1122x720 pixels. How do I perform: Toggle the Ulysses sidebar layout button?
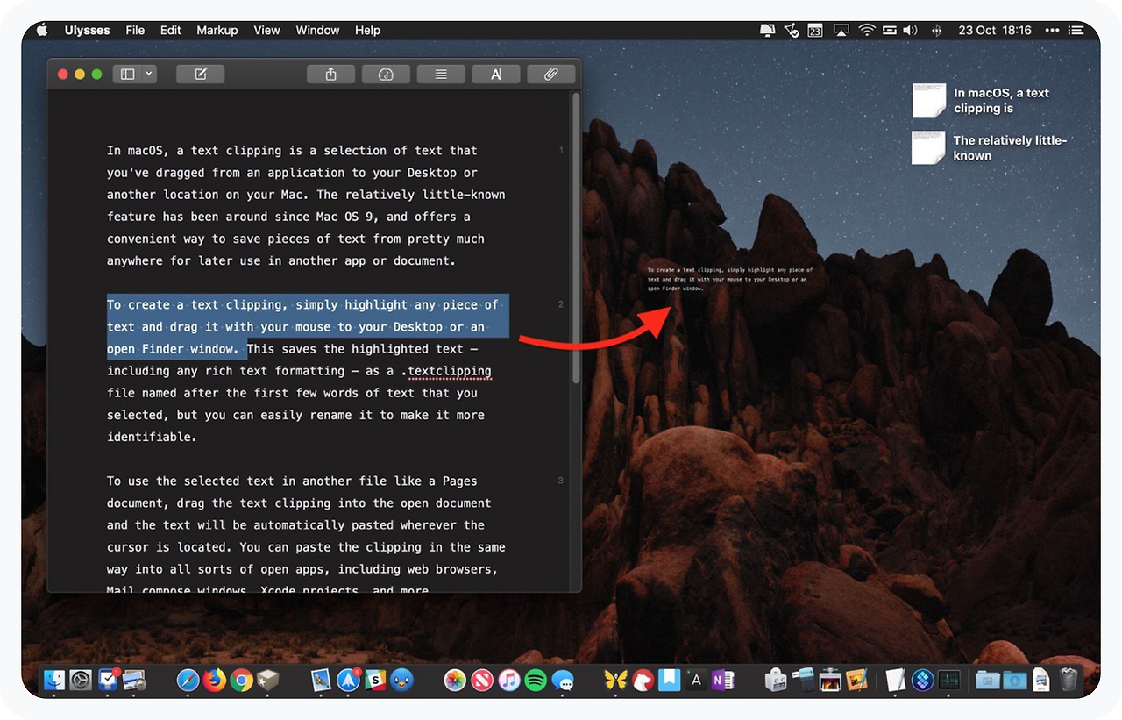127,75
